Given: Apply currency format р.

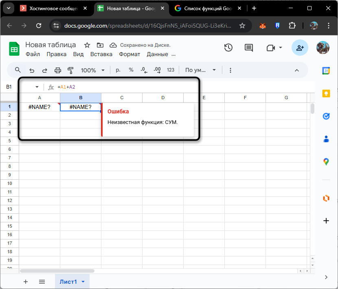Looking at the screenshot, I should click(x=118, y=70).
